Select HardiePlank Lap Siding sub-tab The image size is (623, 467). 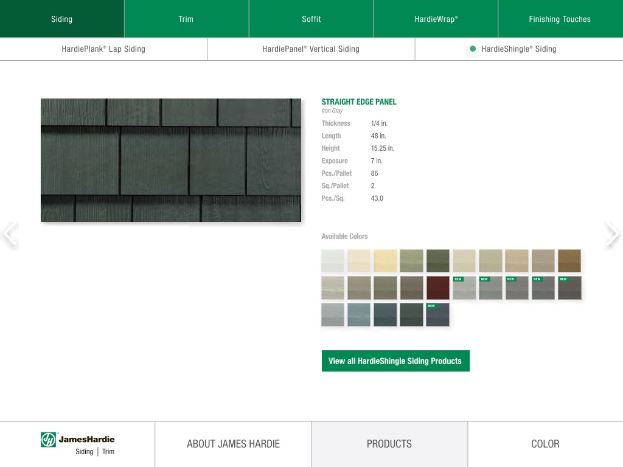(x=103, y=49)
